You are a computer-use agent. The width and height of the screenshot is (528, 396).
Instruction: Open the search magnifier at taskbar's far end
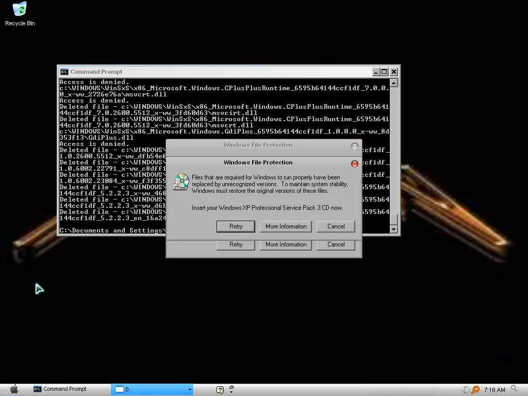tap(514, 389)
